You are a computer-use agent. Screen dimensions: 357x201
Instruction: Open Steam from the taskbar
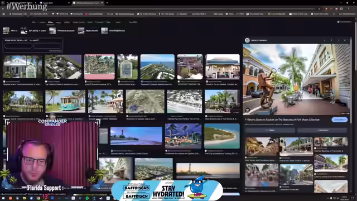pos(101,198)
